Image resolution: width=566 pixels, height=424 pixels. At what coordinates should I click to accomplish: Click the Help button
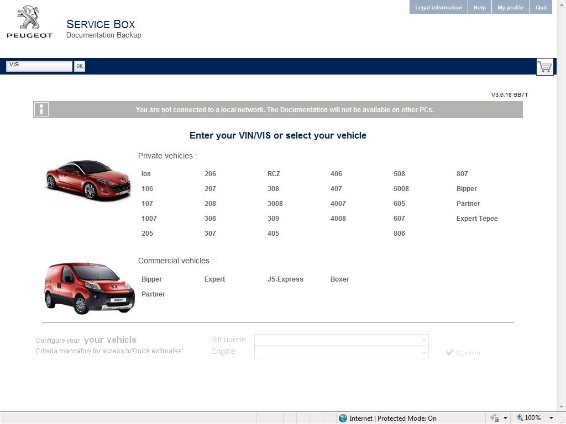[x=479, y=7]
